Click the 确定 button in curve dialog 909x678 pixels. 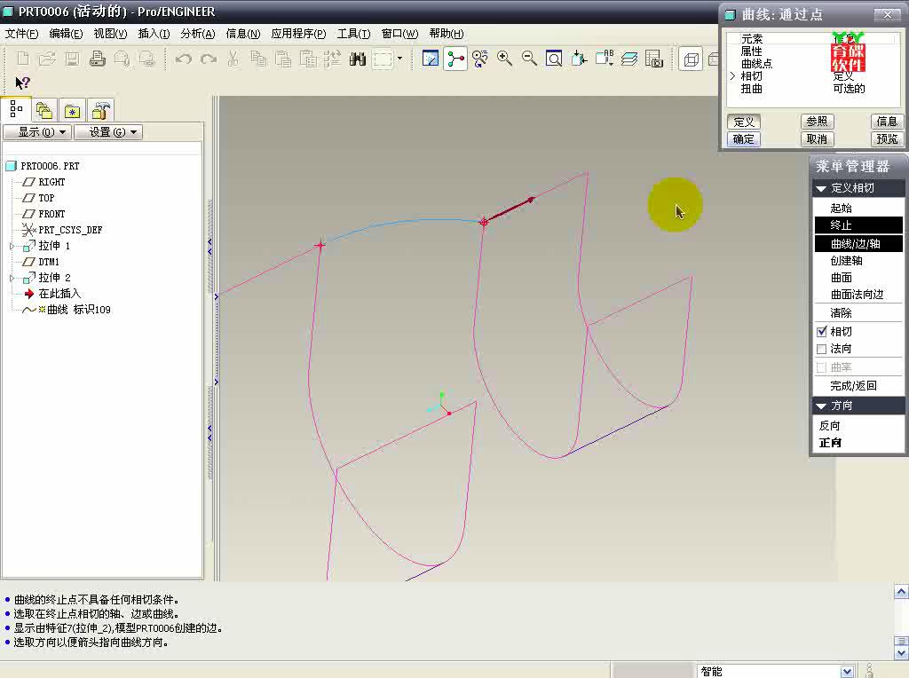(743, 139)
